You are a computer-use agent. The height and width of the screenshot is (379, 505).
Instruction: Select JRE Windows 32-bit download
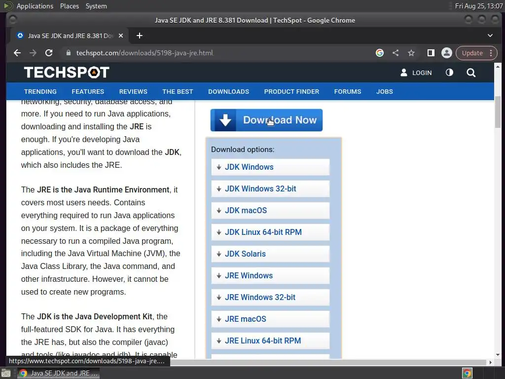(271, 297)
